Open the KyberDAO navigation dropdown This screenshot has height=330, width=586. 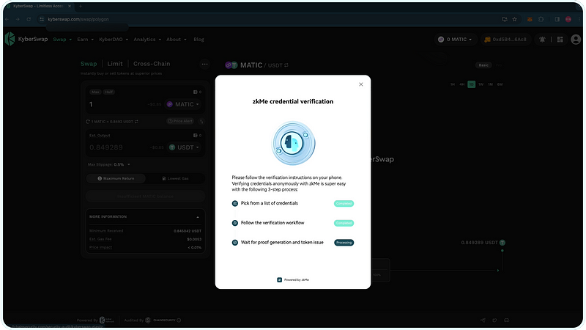coord(114,40)
